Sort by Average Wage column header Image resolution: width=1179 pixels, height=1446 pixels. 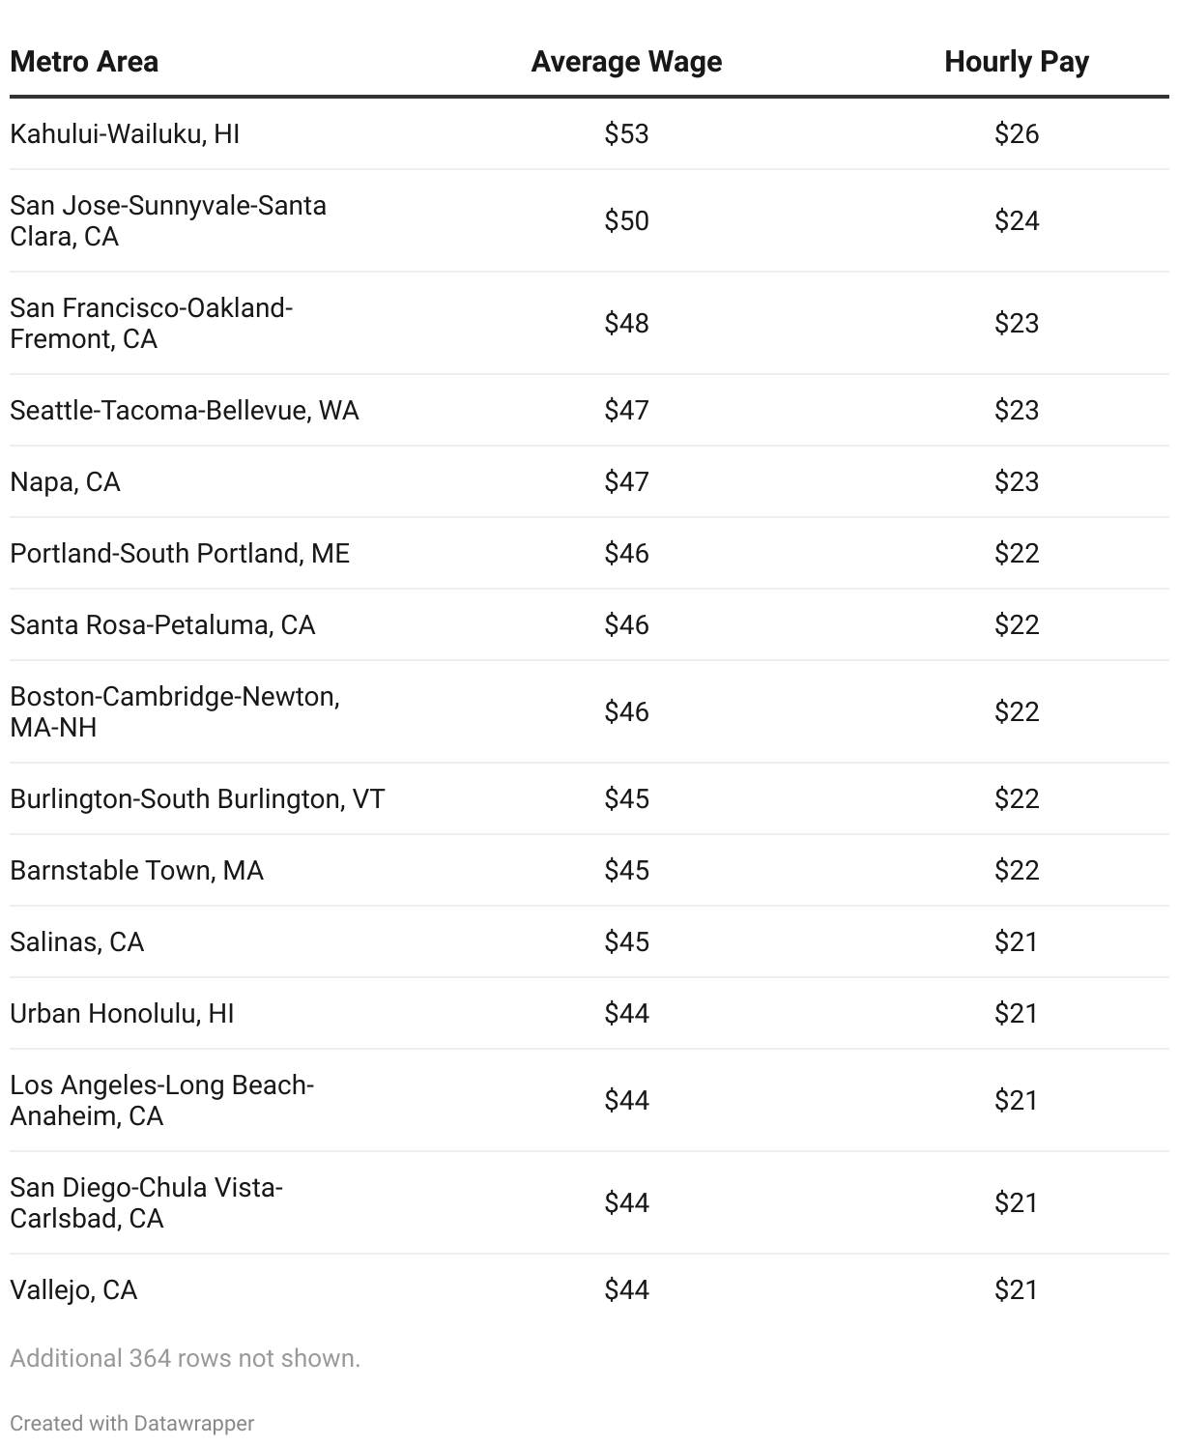click(x=626, y=62)
